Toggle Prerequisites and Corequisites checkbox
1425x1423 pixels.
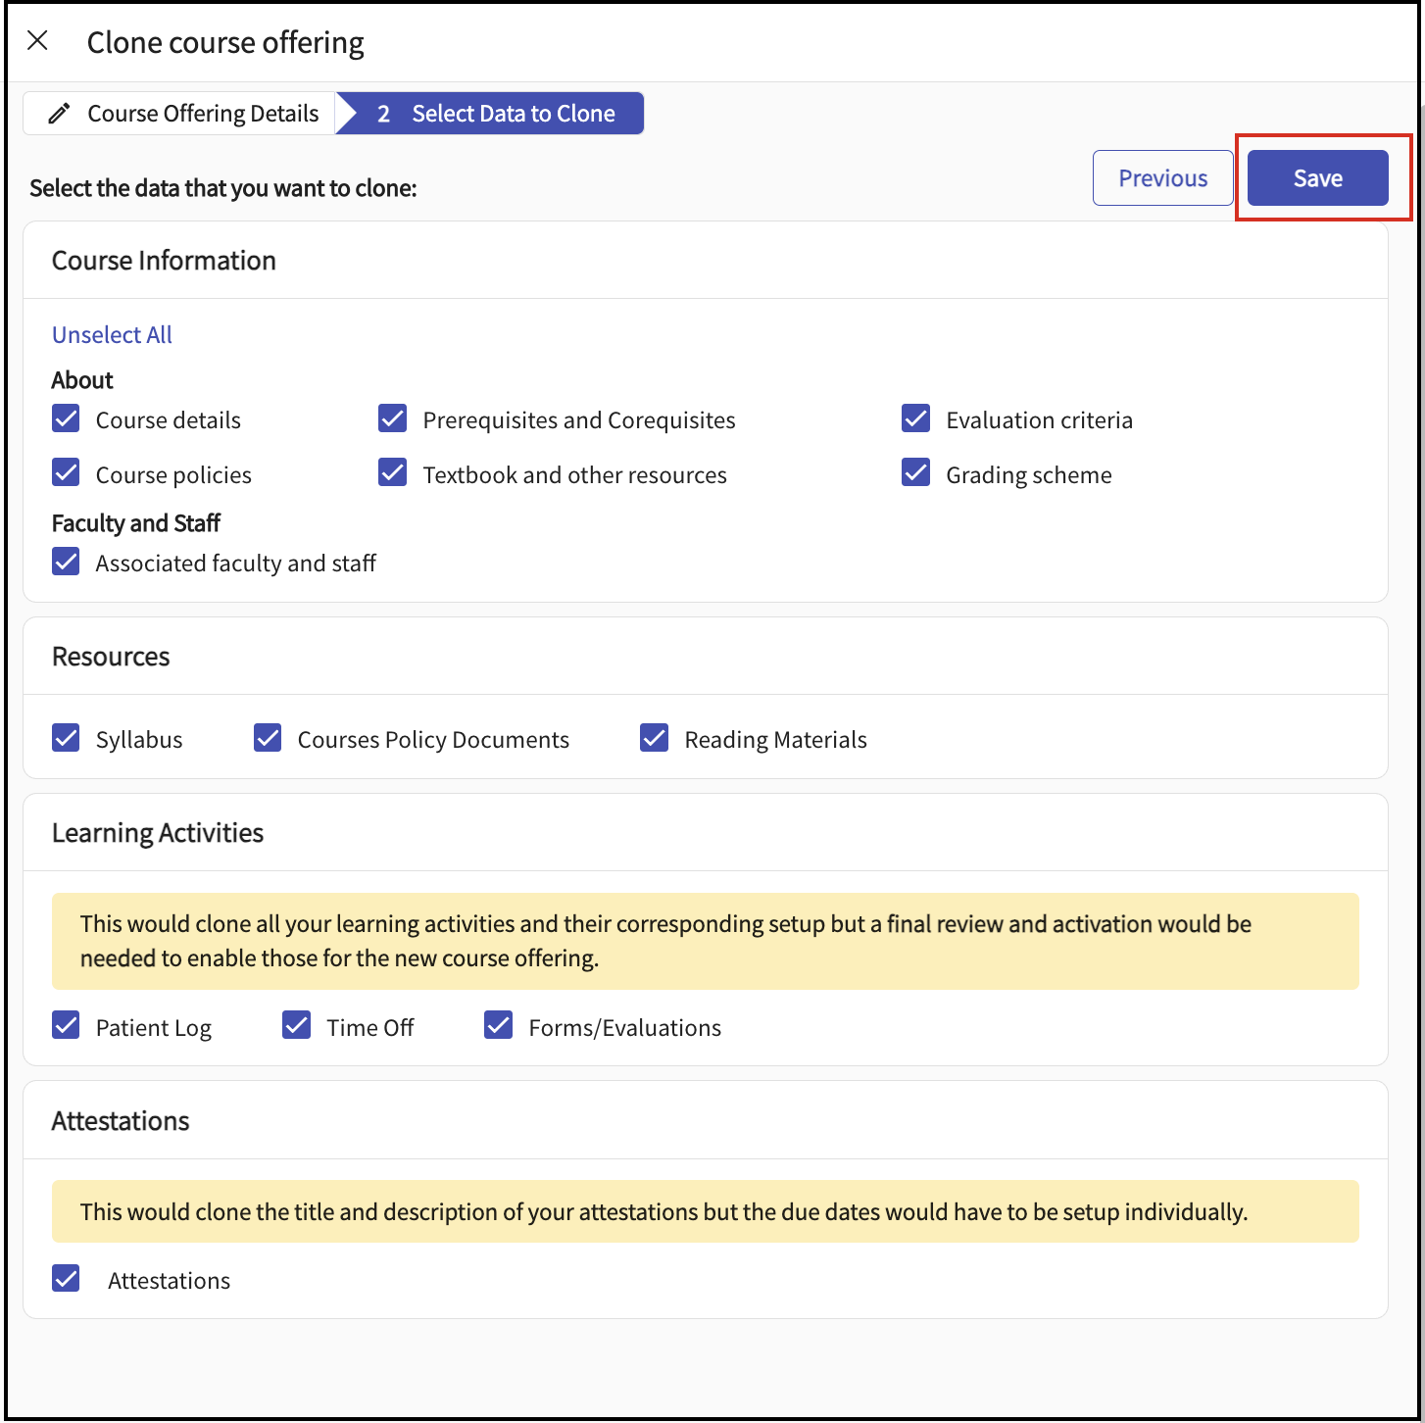(393, 419)
